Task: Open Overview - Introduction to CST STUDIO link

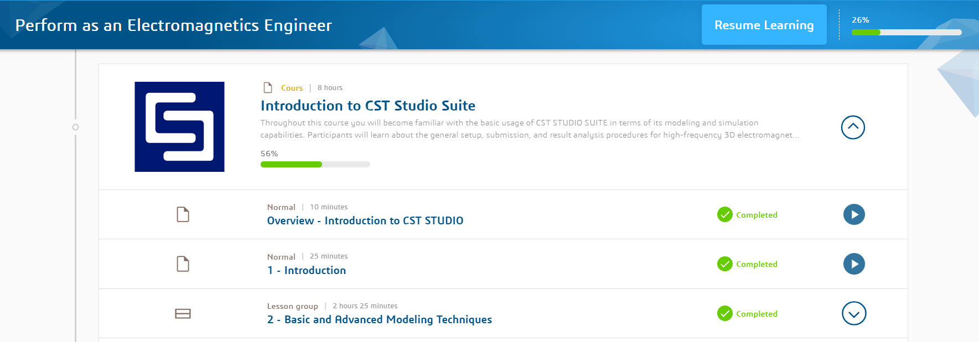Action: click(x=365, y=220)
